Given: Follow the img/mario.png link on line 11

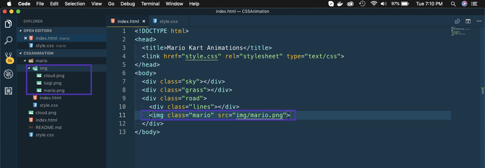Looking at the screenshot, I should point(259,115).
